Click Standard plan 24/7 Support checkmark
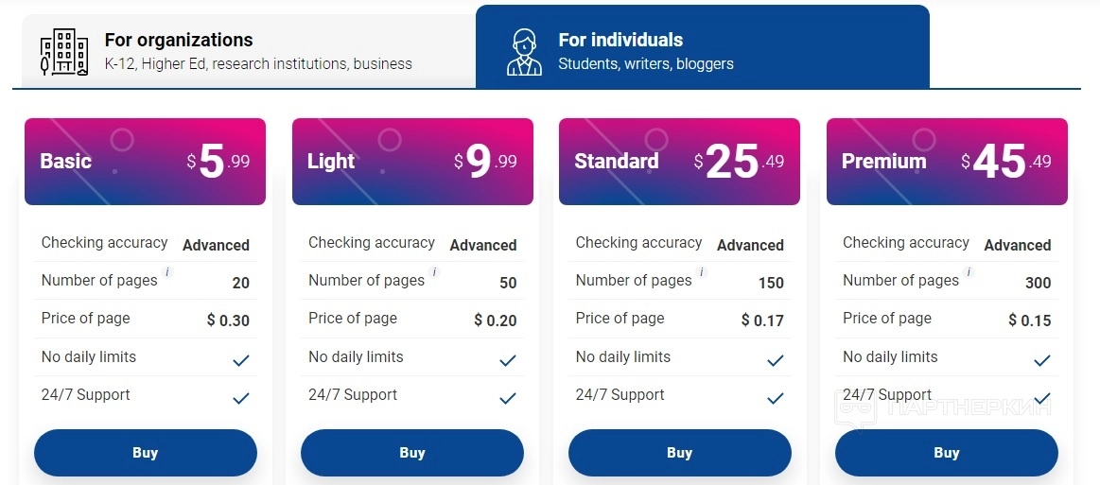The height and width of the screenshot is (485, 1100). pyautogui.click(x=776, y=398)
